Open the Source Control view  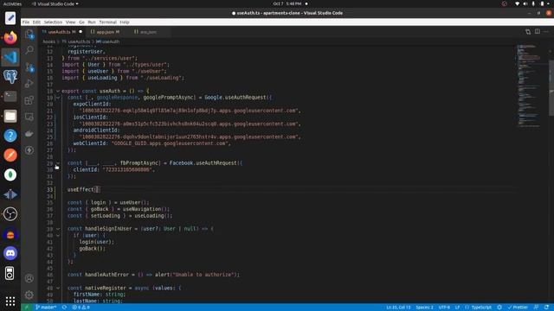click(x=29, y=67)
